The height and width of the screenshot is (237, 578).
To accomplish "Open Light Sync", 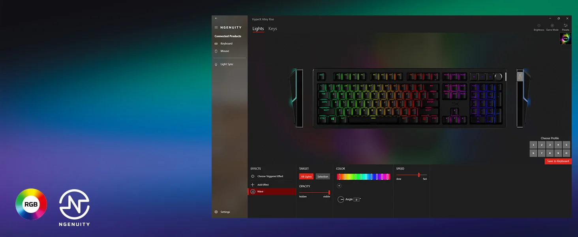I will [x=227, y=64].
